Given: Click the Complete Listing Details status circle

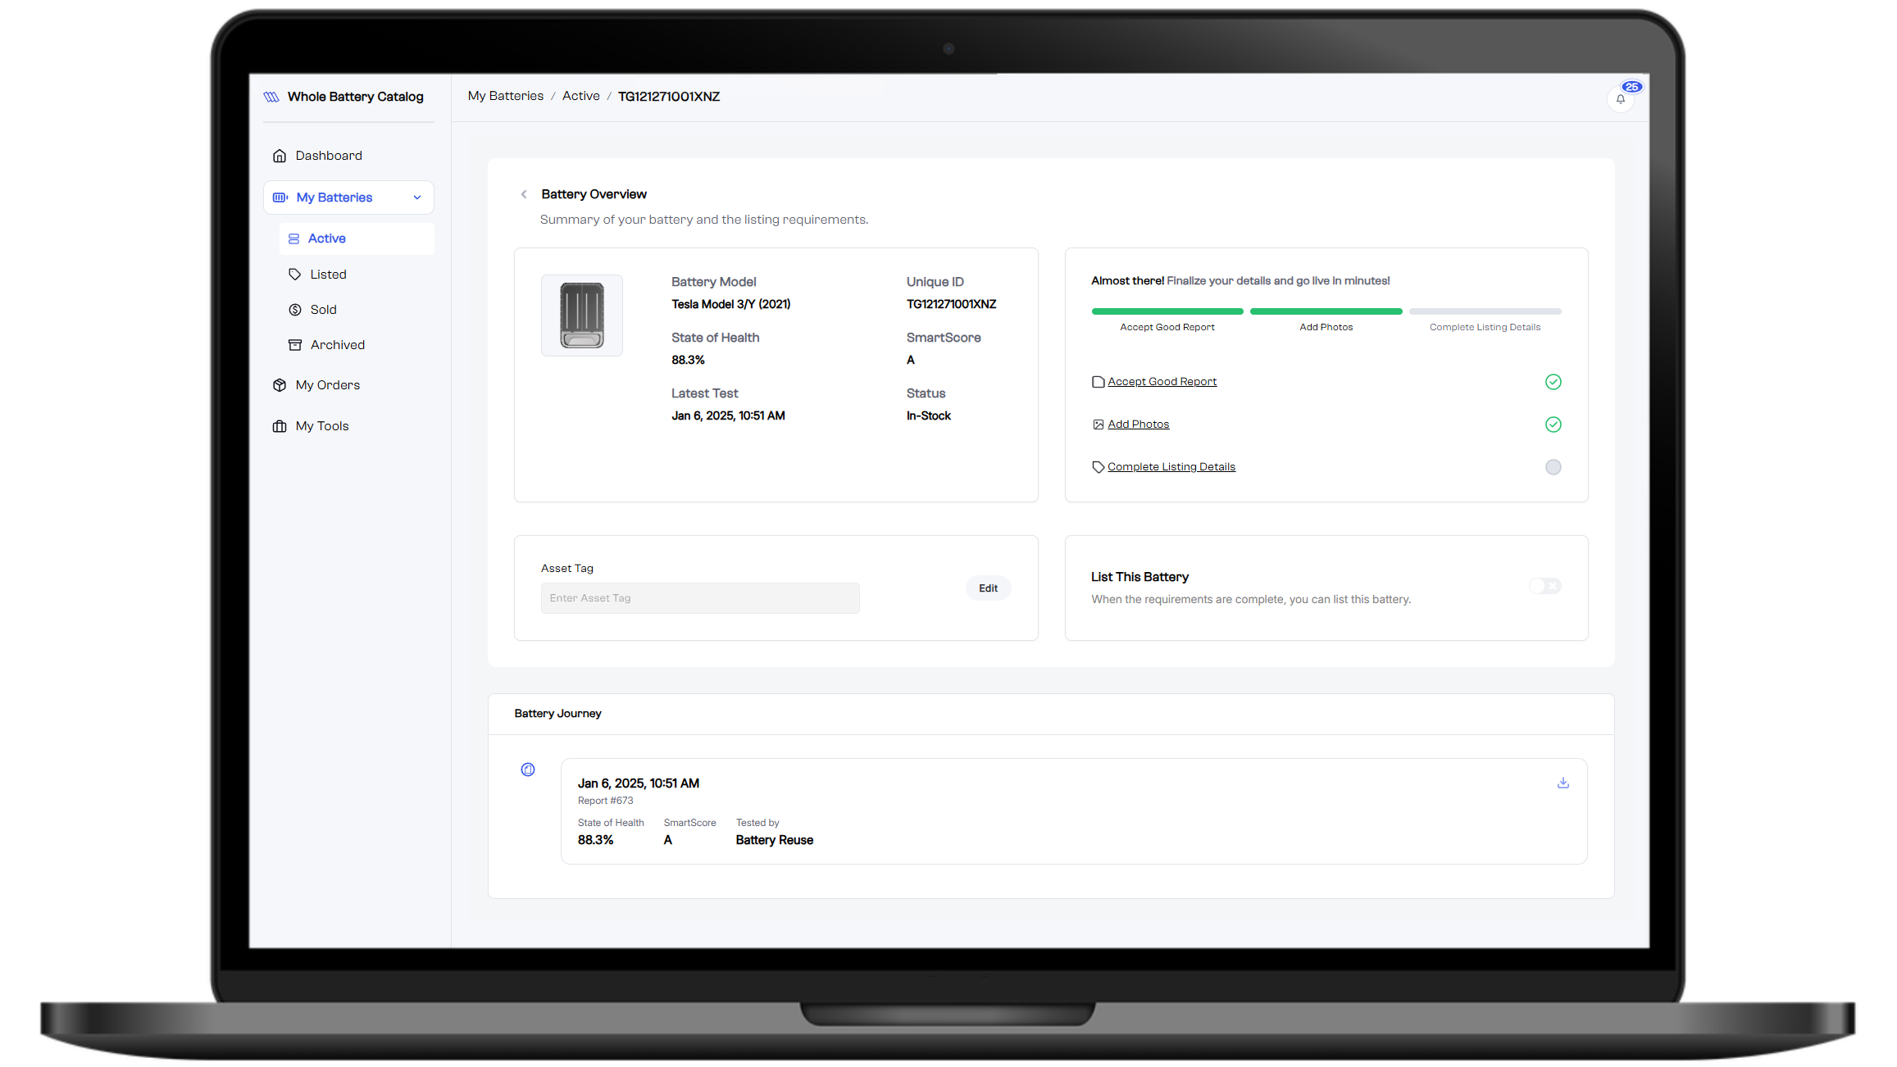Looking at the screenshot, I should 1553,467.
